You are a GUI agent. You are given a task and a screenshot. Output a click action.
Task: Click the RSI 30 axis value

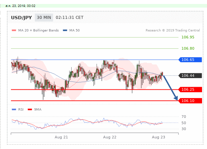[x=184, y=129]
